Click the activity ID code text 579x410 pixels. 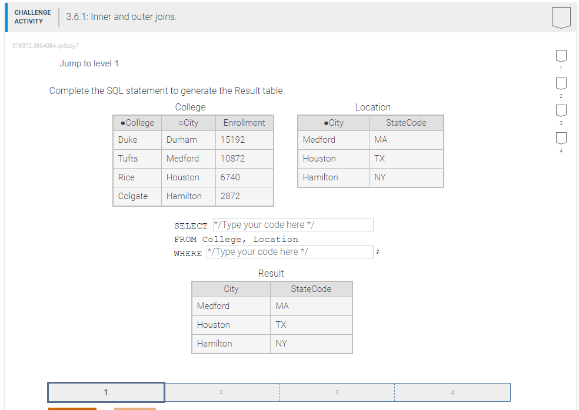[46, 45]
